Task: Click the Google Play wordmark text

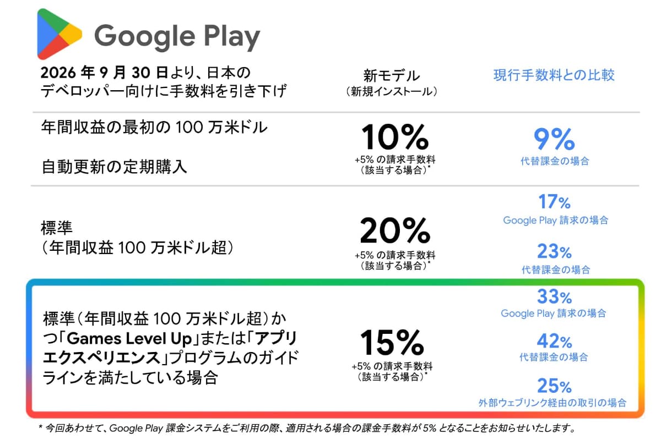Action: pyautogui.click(x=177, y=37)
